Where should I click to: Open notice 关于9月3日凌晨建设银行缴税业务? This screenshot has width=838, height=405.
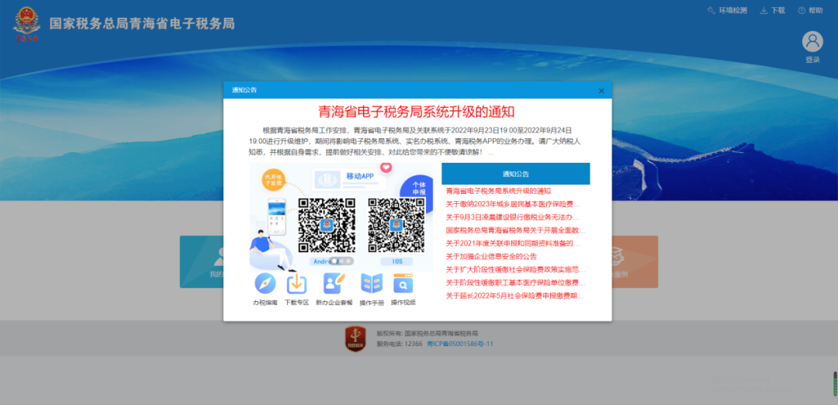pos(513,217)
